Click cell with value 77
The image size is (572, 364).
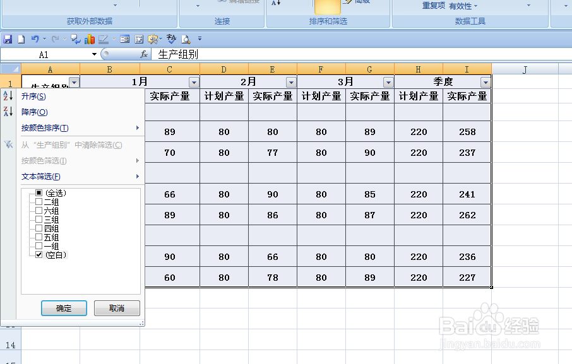[x=273, y=152]
